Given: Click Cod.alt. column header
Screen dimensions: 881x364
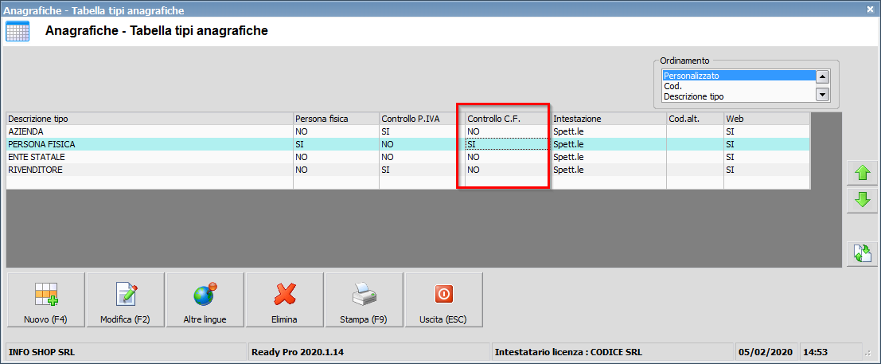Looking at the screenshot, I should click(695, 119).
